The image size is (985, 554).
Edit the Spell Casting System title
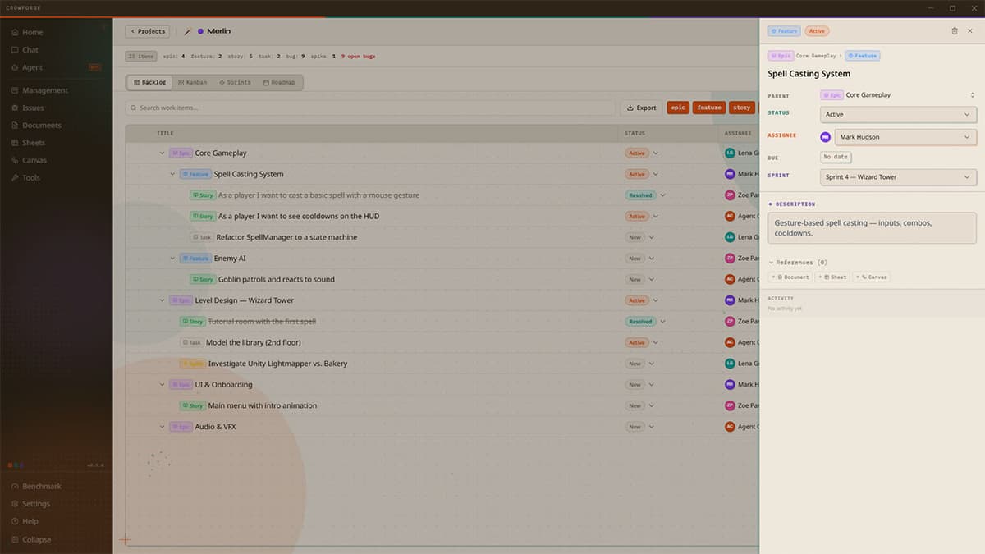(x=809, y=74)
